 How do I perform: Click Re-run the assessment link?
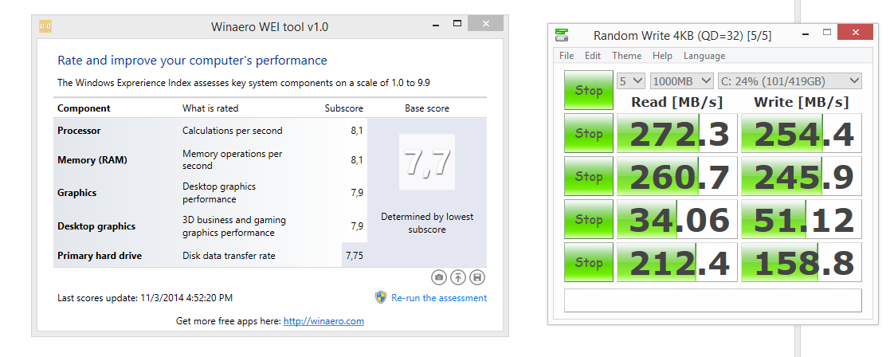click(x=439, y=298)
